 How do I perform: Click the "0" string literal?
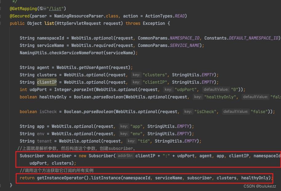[235, 90]
